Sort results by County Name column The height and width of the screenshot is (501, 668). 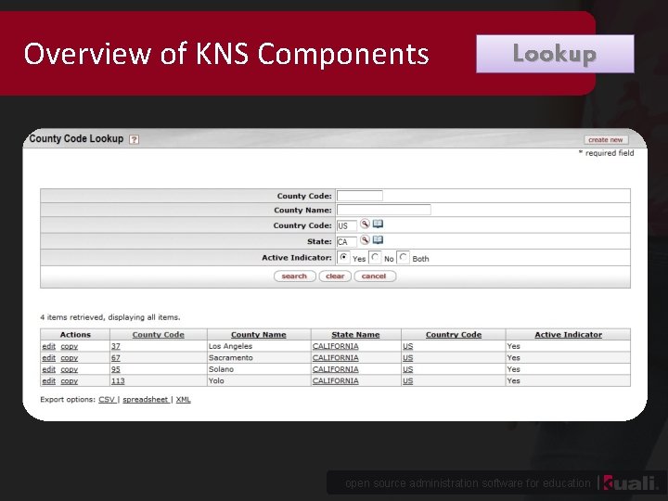(259, 335)
